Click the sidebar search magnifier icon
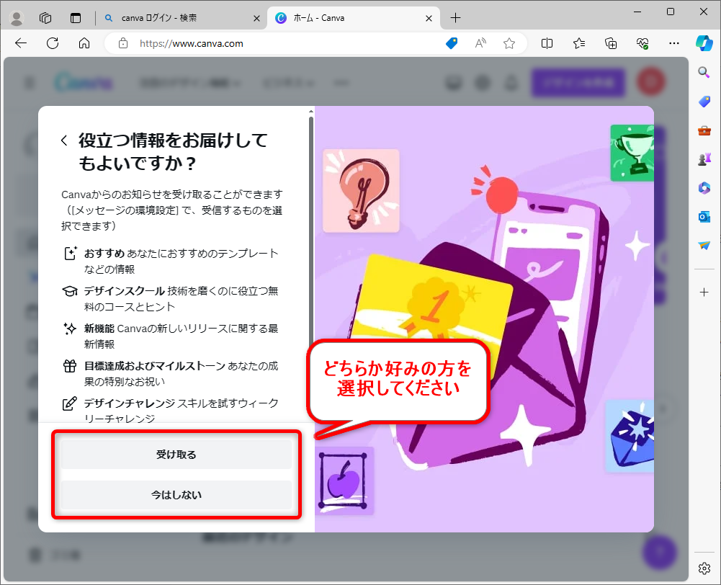721x585 pixels. click(704, 72)
